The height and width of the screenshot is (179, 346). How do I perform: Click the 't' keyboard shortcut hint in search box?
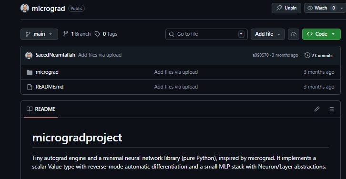pyautogui.click(x=241, y=34)
